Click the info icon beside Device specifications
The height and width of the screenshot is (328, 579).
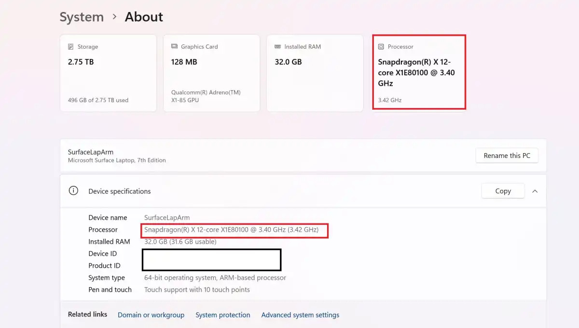[73, 191]
